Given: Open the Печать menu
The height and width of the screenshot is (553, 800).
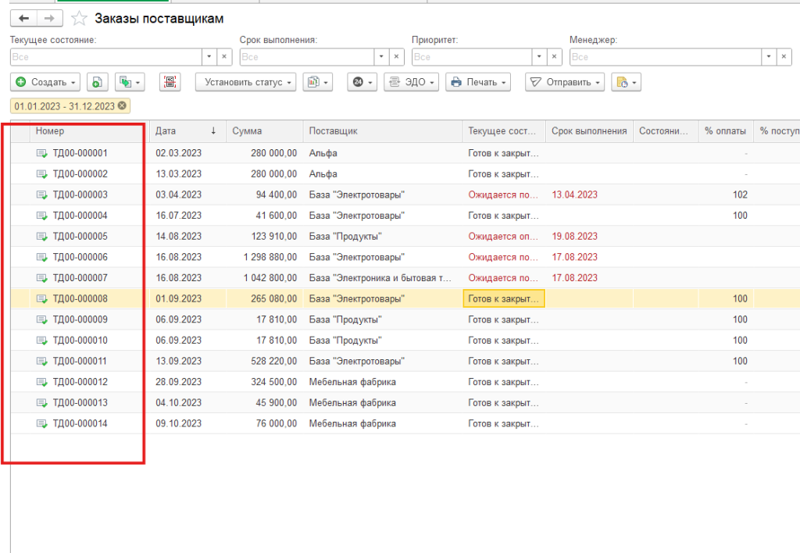Looking at the screenshot, I should pyautogui.click(x=478, y=82).
